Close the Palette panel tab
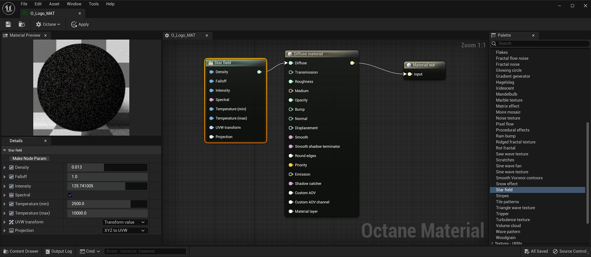 (533, 35)
